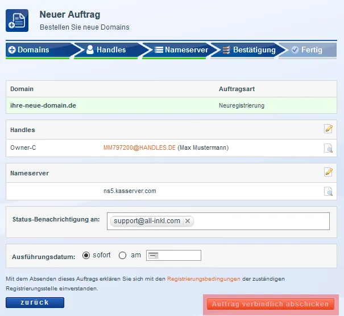Click the ns5.kasserver.com nameserver text

130,191
